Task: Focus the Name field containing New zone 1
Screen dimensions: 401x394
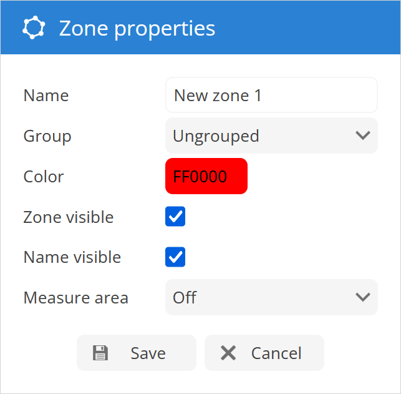Action: [271, 96]
